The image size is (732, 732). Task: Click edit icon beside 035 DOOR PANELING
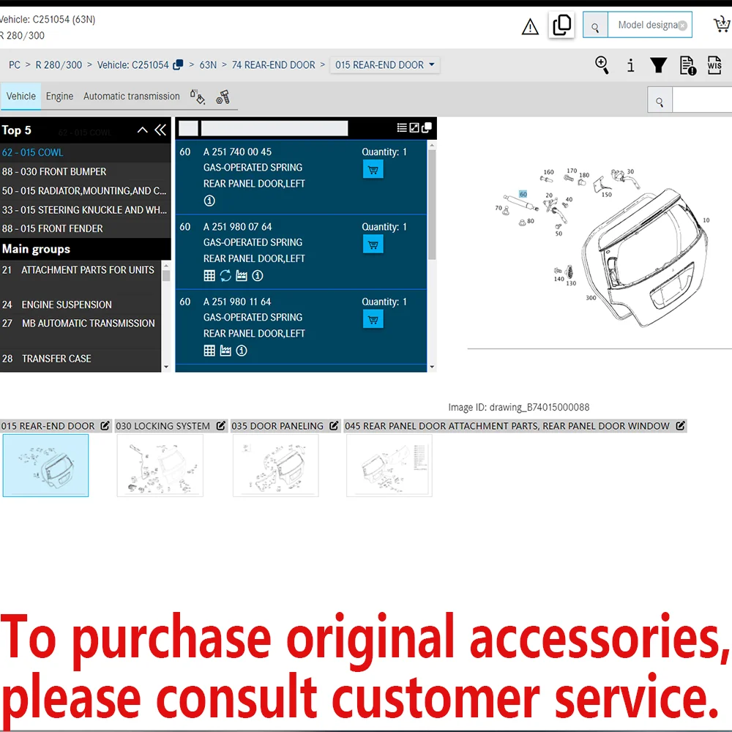click(334, 426)
